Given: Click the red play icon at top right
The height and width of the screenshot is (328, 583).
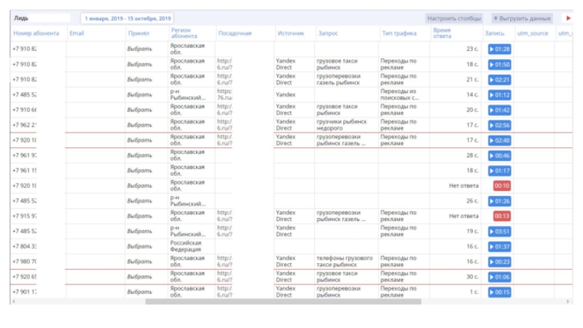Looking at the screenshot, I should click(568, 18).
